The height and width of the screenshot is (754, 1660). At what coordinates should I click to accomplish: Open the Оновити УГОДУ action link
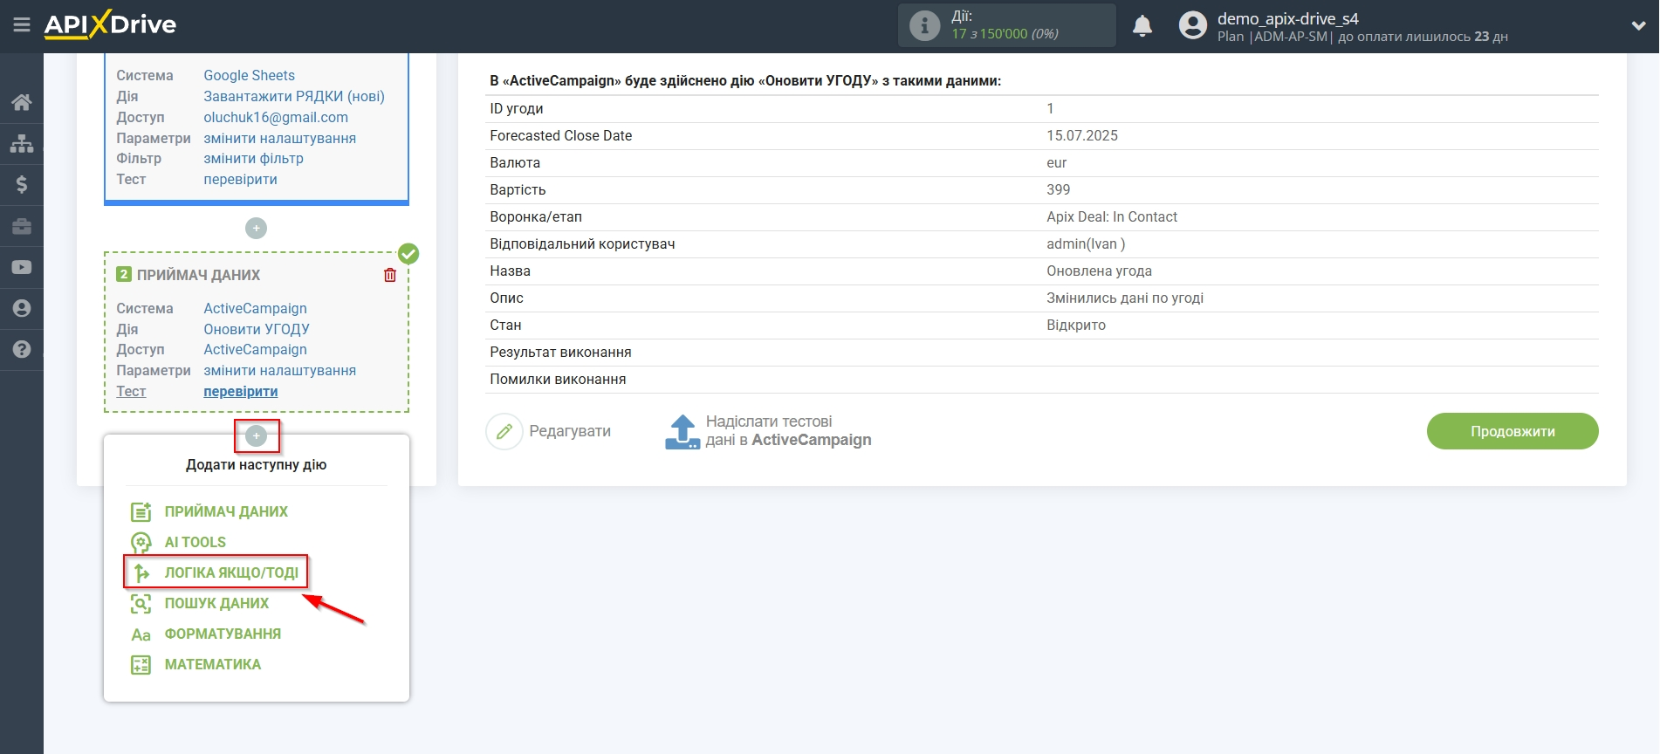coord(257,329)
